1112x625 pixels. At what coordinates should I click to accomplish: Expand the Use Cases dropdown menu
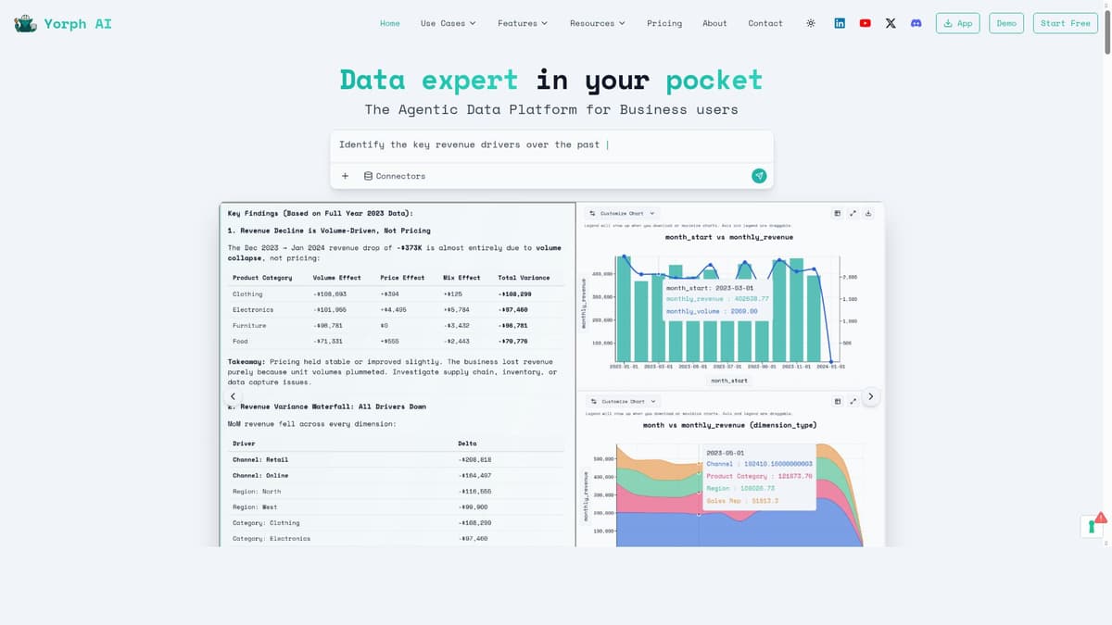[448, 23]
